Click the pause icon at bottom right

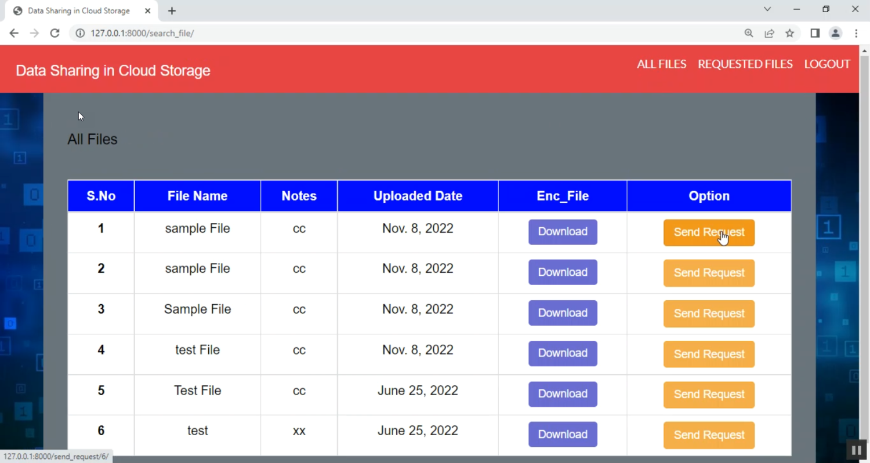856,450
